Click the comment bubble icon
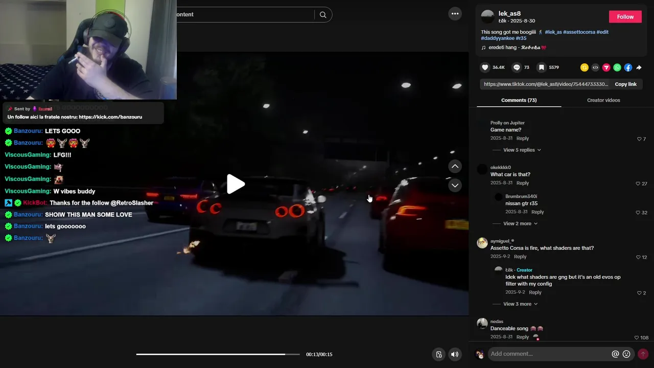The height and width of the screenshot is (368, 654). [517, 67]
